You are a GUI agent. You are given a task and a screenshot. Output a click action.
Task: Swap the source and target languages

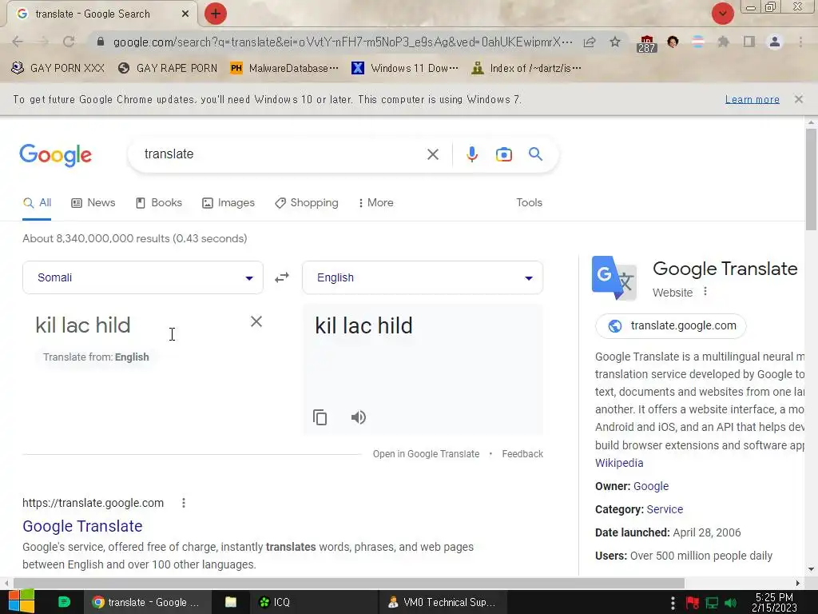(282, 277)
